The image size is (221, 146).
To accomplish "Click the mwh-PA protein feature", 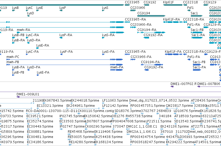I will [117, 70].
